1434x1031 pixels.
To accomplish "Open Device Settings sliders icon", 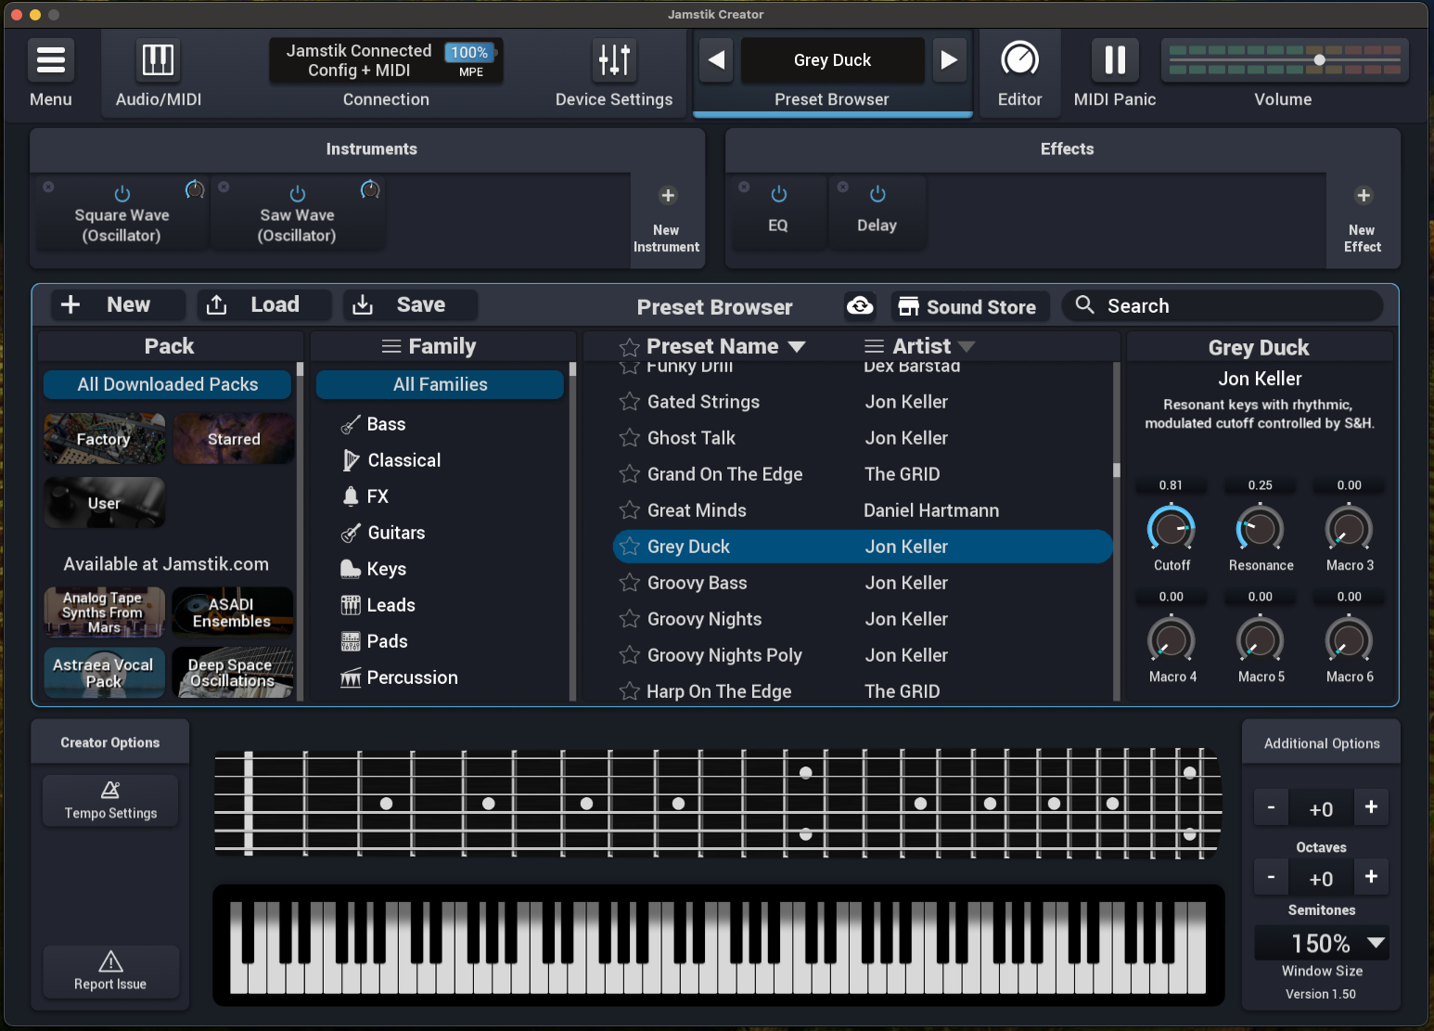I will [x=614, y=60].
